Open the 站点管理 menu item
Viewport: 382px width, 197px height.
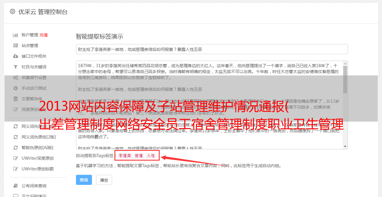pos(30,46)
